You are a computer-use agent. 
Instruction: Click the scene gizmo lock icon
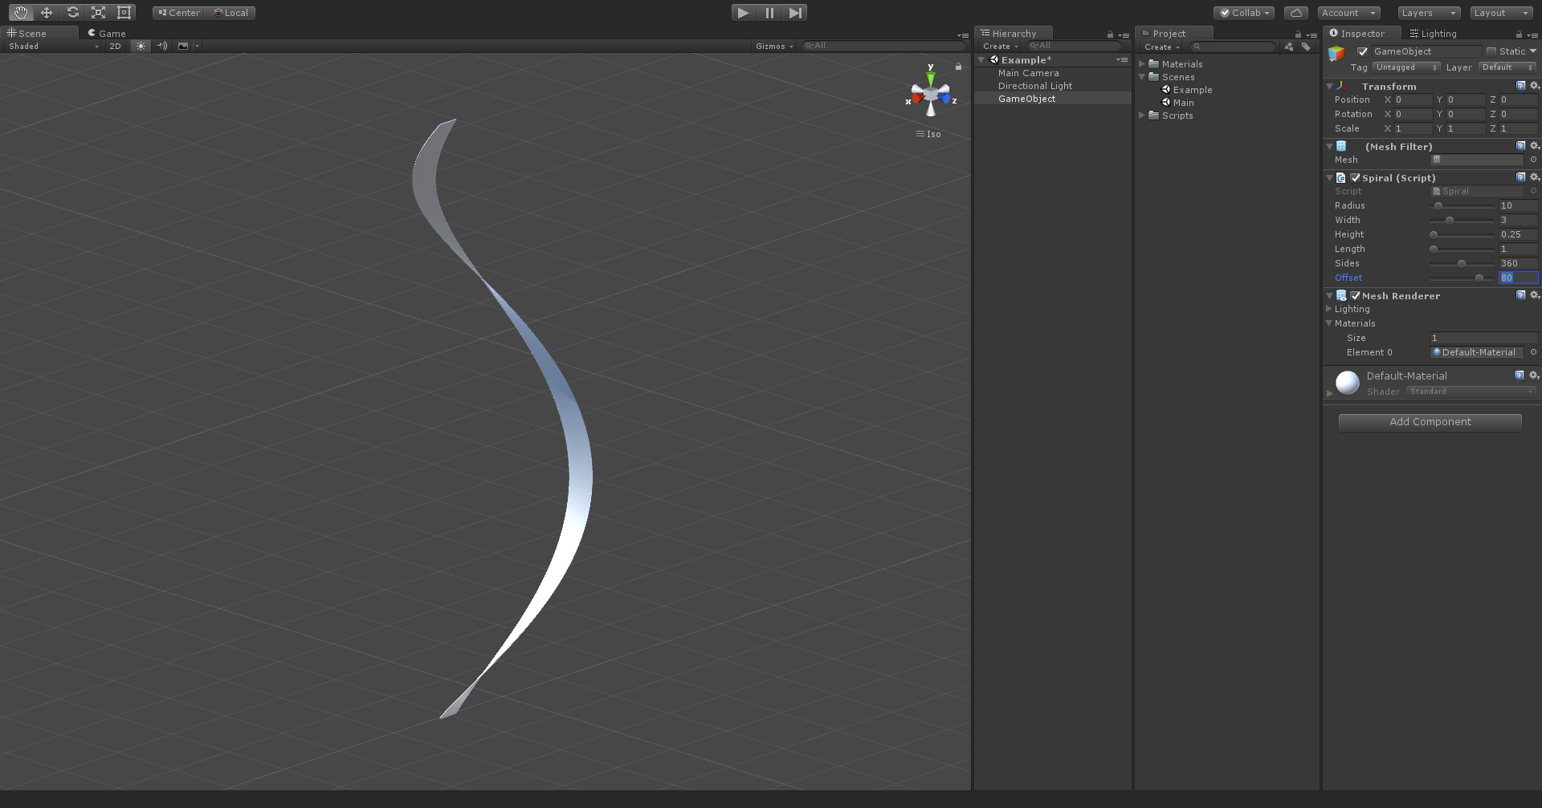click(958, 67)
